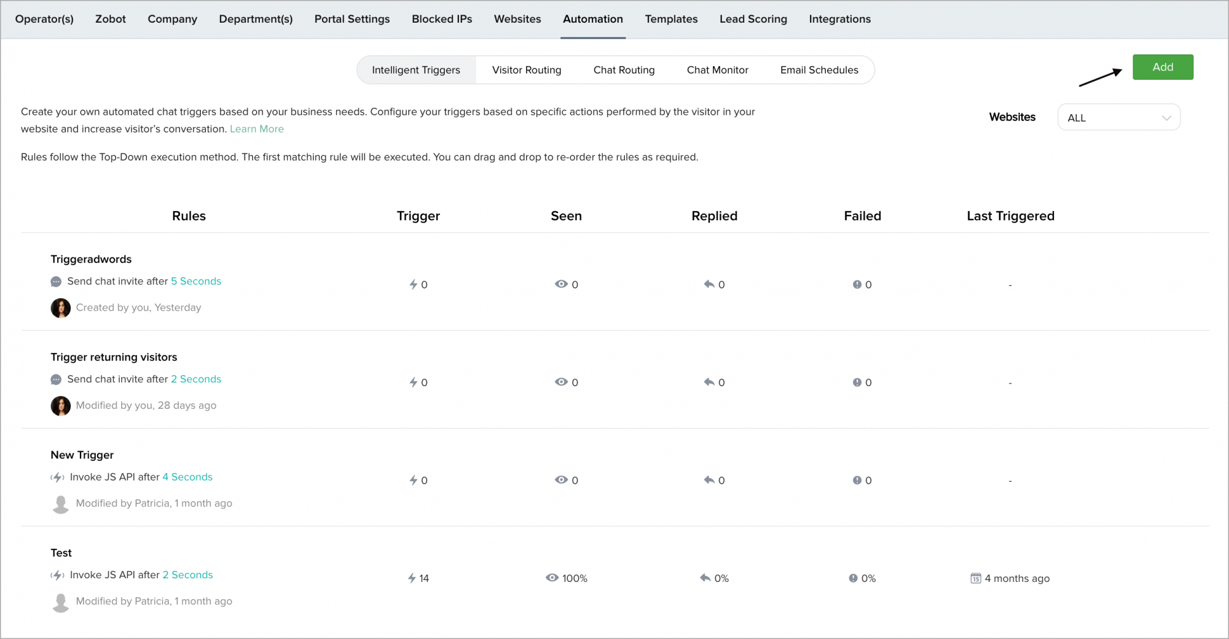Click the Invoke JS API icon under New Trigger

[57, 478]
